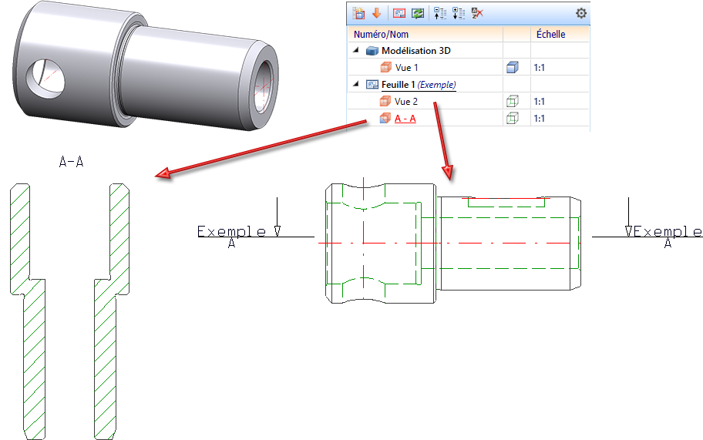Click the new view icon with the lightbulb
This screenshot has height=440, width=703.
358,13
